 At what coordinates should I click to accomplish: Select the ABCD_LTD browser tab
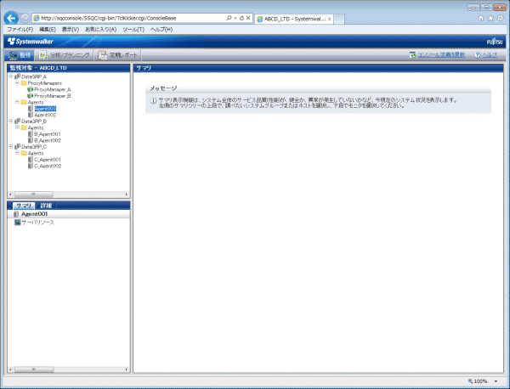(x=294, y=19)
